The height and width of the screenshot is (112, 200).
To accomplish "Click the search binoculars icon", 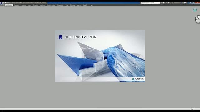I will point(161,3).
